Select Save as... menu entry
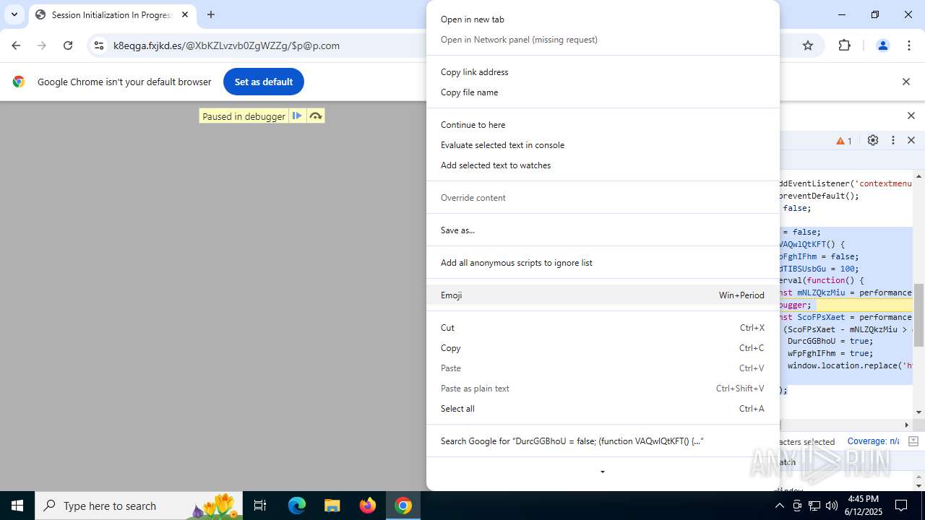 click(603, 230)
